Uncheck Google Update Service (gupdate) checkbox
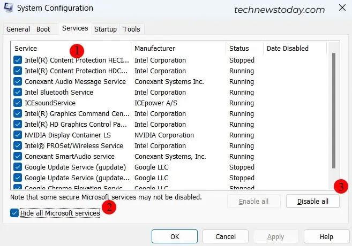The height and width of the screenshot is (246, 352). tap(18, 167)
